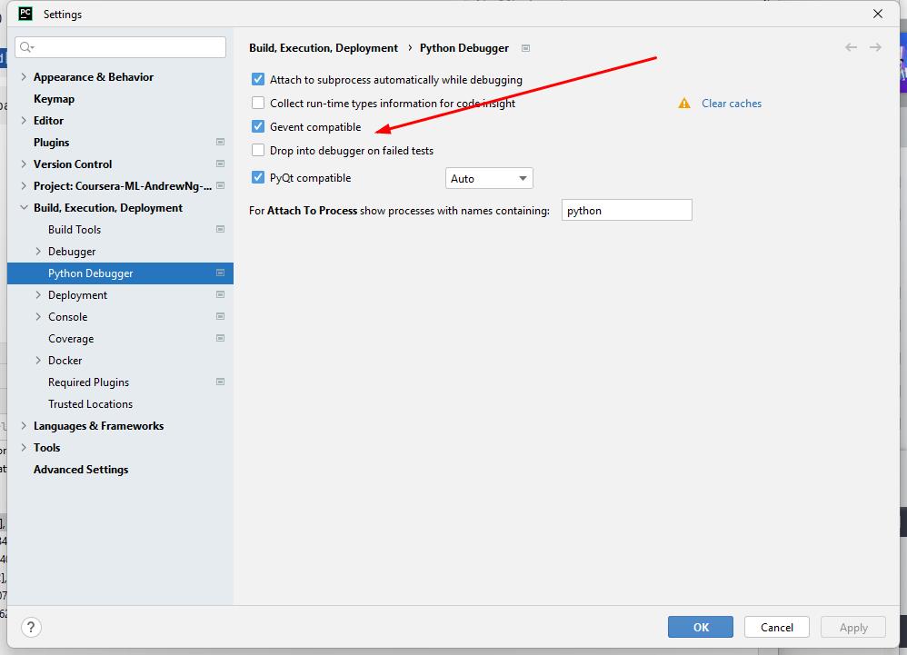The height and width of the screenshot is (655, 907).
Task: Expand the Docker subtree
Action: 38,360
